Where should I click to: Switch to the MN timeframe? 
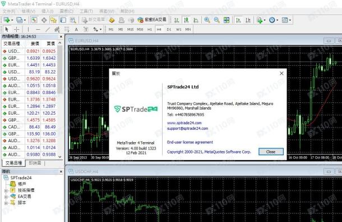point(188,29)
